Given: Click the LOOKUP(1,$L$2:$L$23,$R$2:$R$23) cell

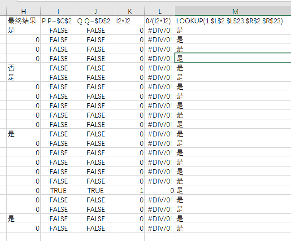Looking at the screenshot, I should pos(233,21).
